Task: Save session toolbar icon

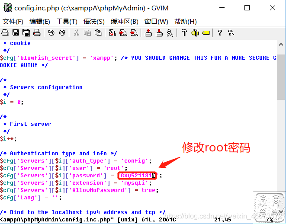Action: pyautogui.click(x=159, y=33)
